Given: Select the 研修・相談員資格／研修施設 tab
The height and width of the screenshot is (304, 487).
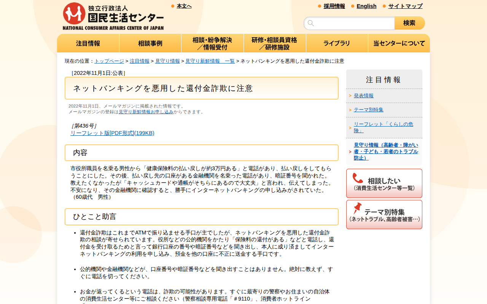Looking at the screenshot, I should pos(274,43).
